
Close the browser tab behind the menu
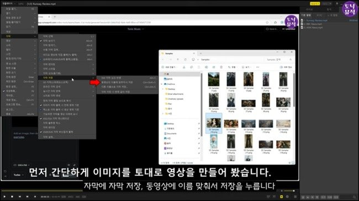[x=49, y=17]
